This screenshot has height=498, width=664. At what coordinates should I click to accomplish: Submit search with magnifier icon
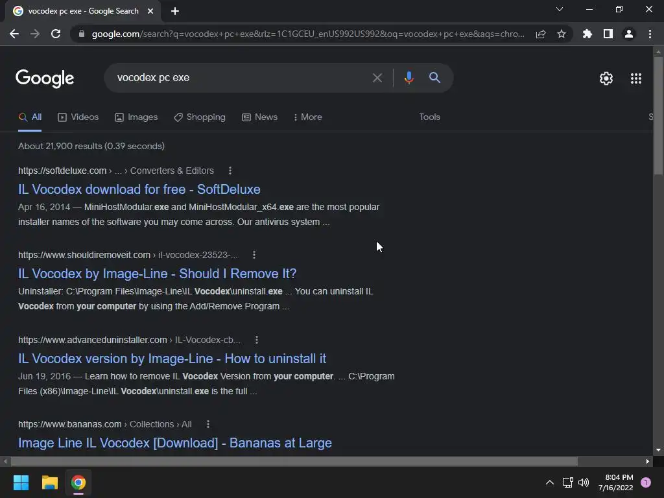tap(434, 78)
